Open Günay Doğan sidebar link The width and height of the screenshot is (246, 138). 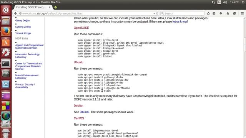pyautogui.click(x=22, y=20)
